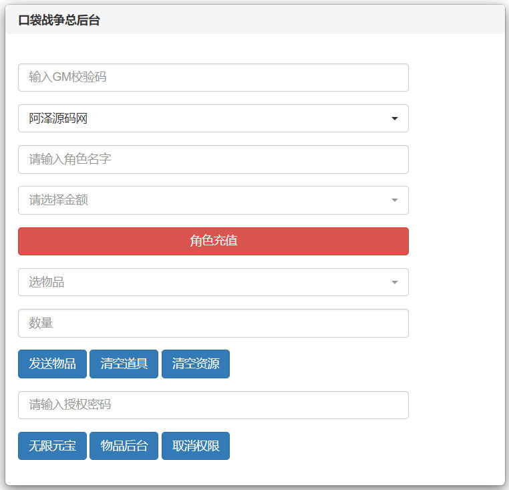Click the 无限元宝 button

[x=52, y=446]
